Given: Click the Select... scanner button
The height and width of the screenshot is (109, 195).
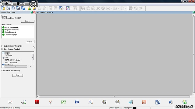Looking at the screenshot, I should (x=28, y=21).
